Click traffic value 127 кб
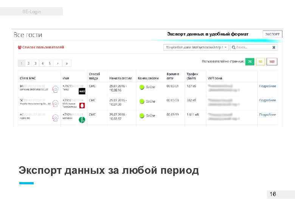This screenshot has width=295, height=204. coord(191,86)
